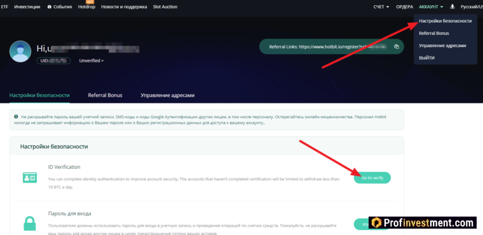The width and height of the screenshot is (483, 235).
Task: Go to Инвестиции in top navigation
Action: tap(27, 6)
